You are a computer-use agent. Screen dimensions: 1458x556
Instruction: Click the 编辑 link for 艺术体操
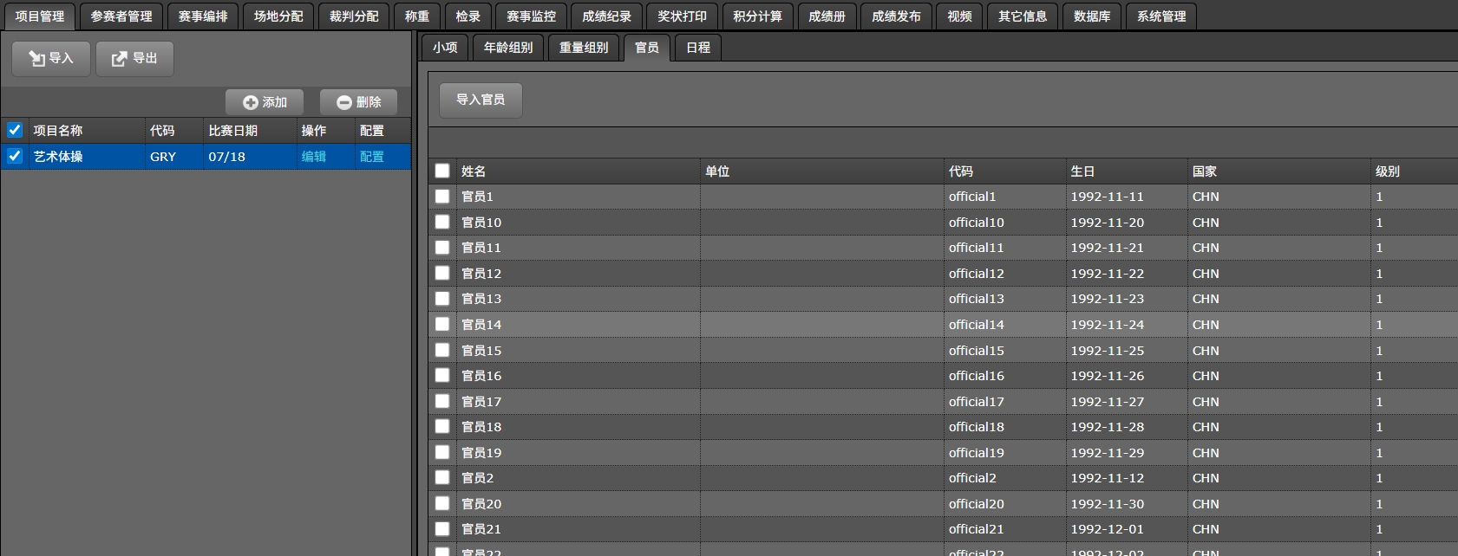point(314,157)
